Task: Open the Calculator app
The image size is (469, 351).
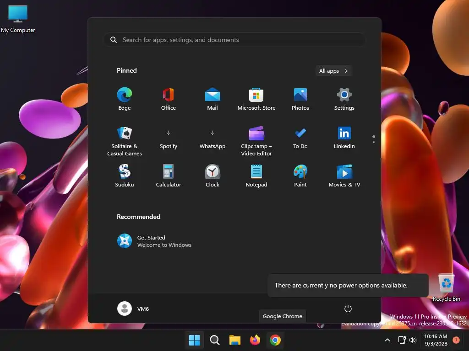Action: coord(169,176)
